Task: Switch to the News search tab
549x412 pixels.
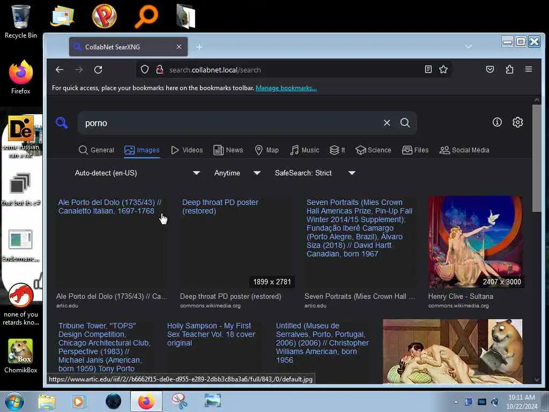Action: pyautogui.click(x=228, y=150)
